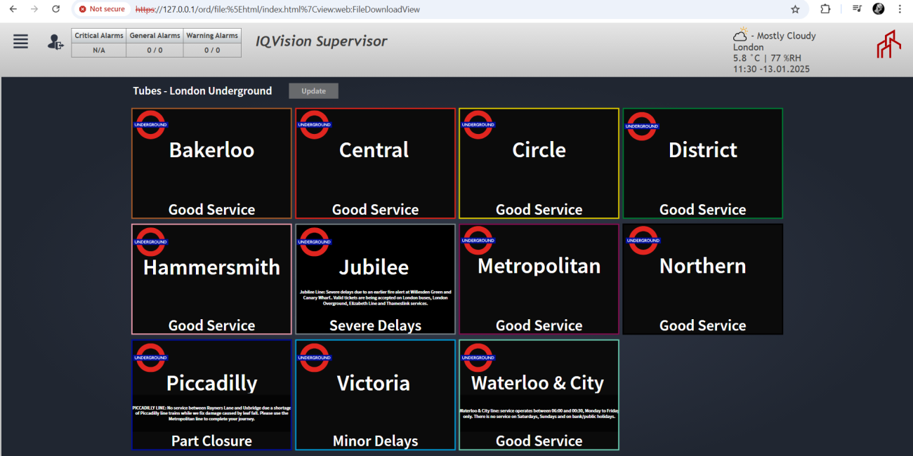Click the General Alarms header cell
The width and height of the screenshot is (913, 456).
click(155, 36)
